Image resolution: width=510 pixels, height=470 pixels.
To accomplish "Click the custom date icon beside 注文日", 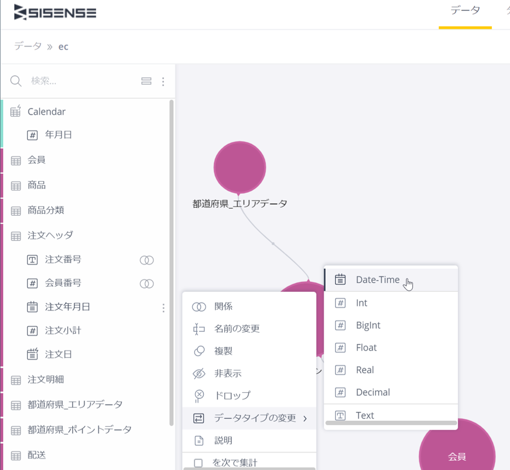I will tap(32, 354).
